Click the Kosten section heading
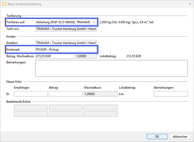This screenshot has width=194, height=142. (11, 37)
